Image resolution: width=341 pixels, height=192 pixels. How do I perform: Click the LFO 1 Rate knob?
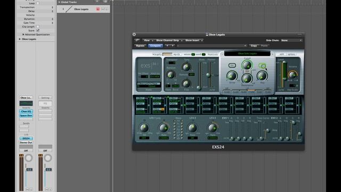tap(164, 128)
